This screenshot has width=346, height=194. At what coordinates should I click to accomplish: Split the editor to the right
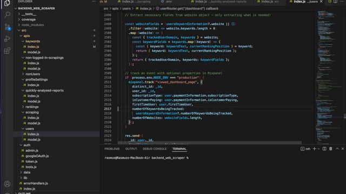pos(335,2)
